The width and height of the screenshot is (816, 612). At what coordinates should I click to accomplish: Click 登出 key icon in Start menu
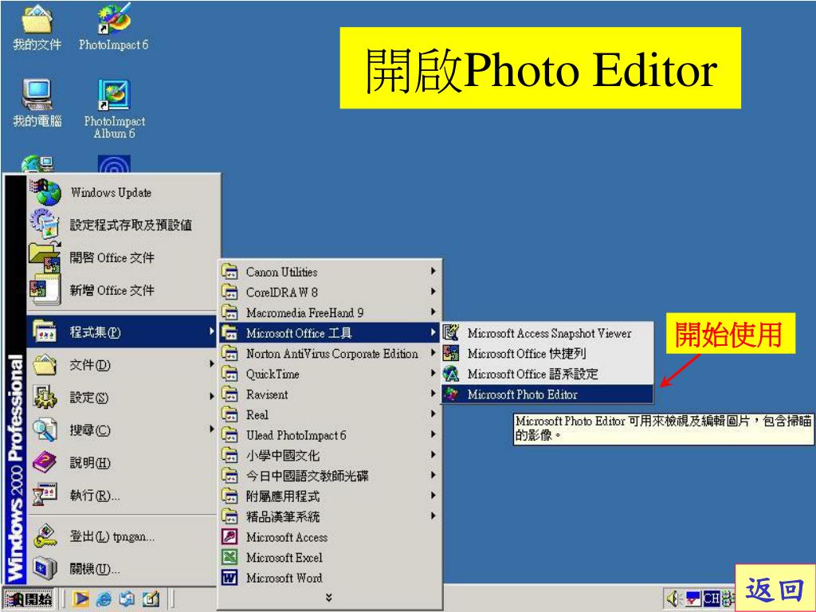(x=45, y=536)
